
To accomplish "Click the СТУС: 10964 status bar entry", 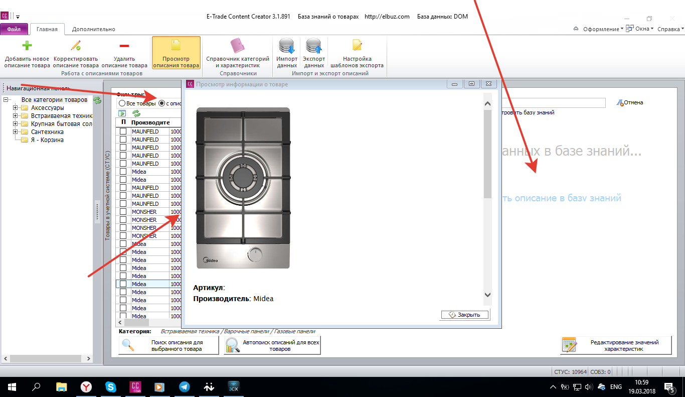I will (x=570, y=372).
